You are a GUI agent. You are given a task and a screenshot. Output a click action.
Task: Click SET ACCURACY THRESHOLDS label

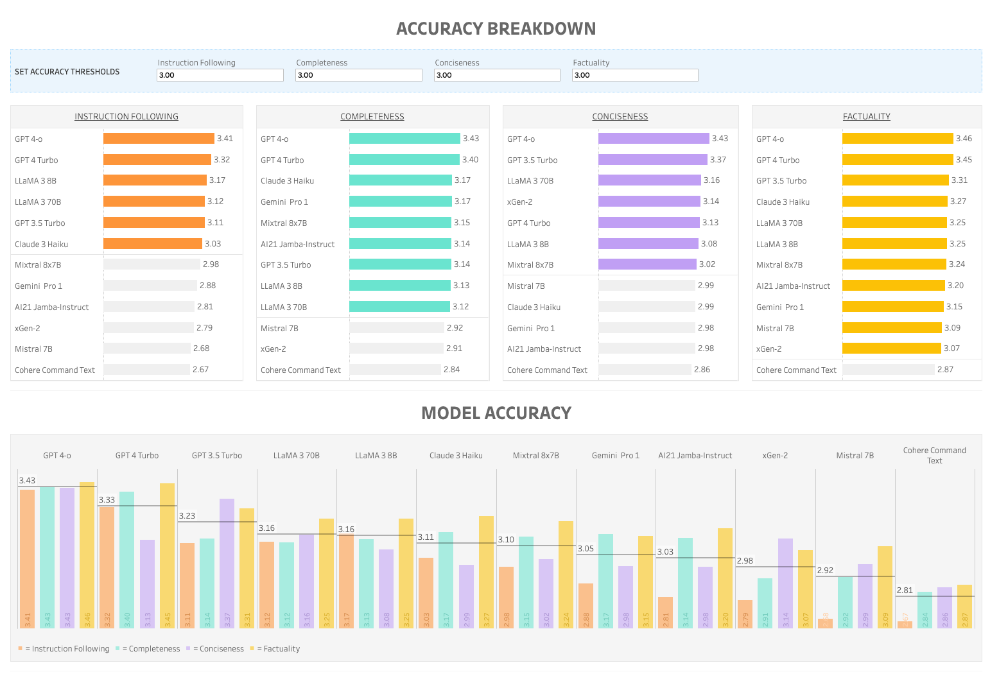(67, 72)
